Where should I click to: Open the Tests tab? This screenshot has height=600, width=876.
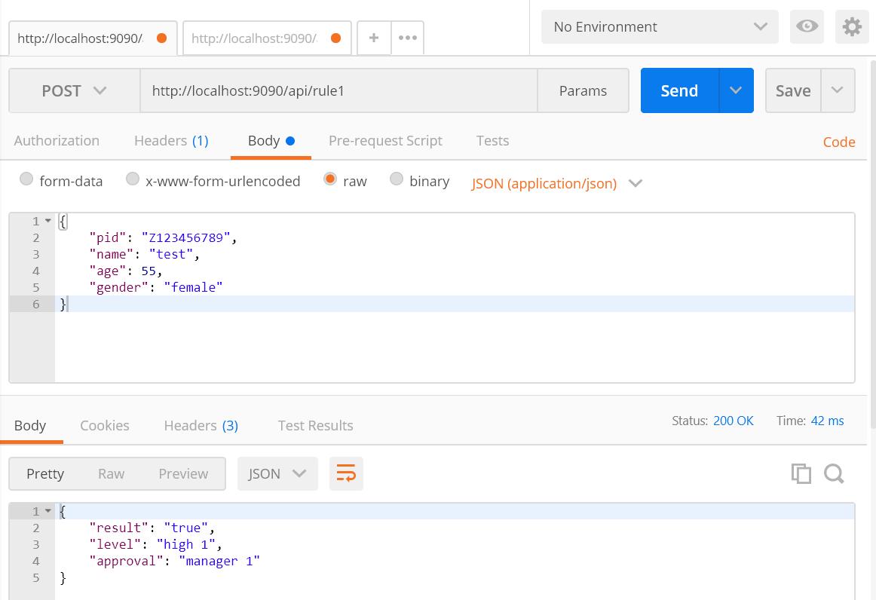pos(493,141)
